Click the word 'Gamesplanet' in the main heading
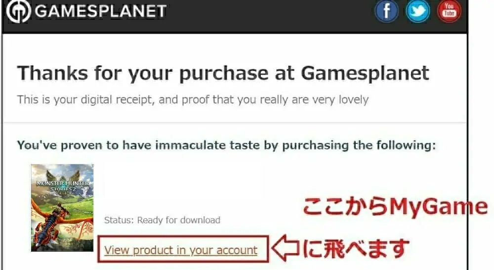Viewport: 494px width, 270px height. point(365,74)
